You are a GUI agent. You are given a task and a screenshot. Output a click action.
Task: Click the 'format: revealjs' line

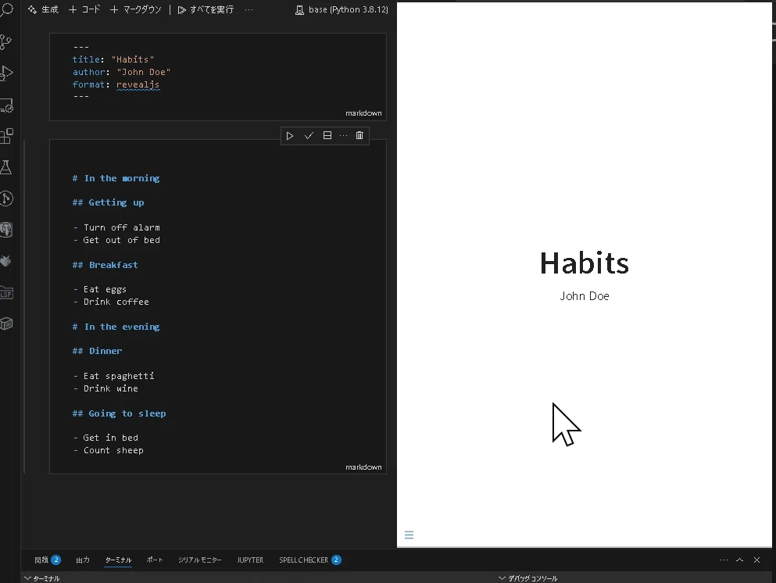116,84
